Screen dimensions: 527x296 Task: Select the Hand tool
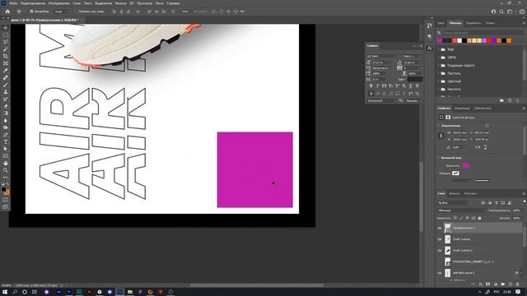pyautogui.click(x=6, y=163)
